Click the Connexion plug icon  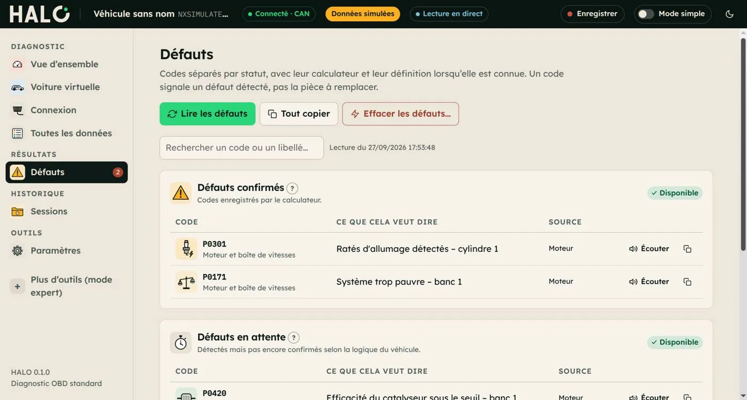(x=18, y=110)
